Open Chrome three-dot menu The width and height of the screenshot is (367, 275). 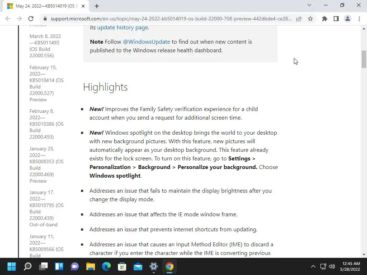[x=359, y=19]
